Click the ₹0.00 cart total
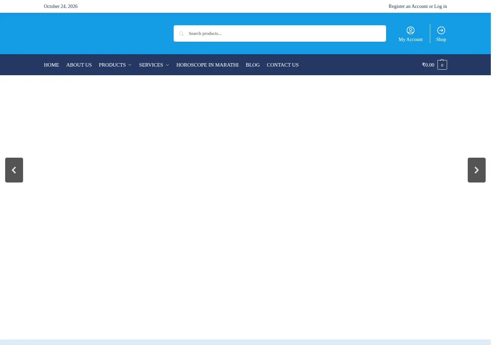This screenshot has width=496, height=345. (428, 65)
